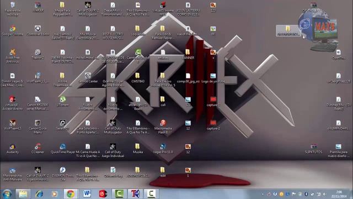353x199 pixels.
Task: Select the capture-2 file icon
Action: point(213,125)
